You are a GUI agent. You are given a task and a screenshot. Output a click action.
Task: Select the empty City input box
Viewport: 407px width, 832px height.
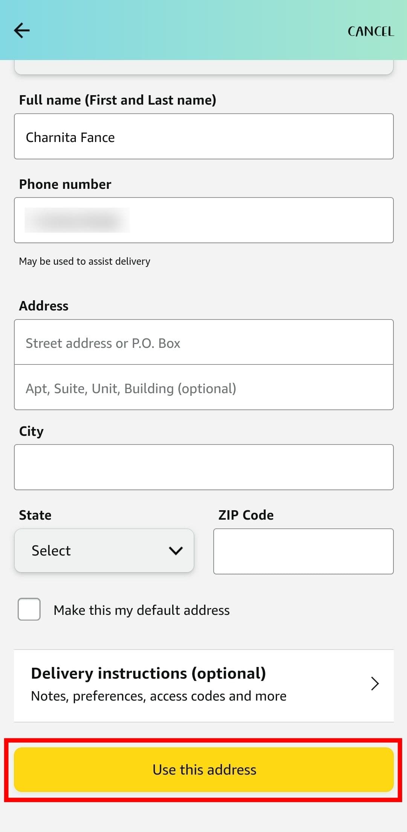pyautogui.click(x=203, y=466)
